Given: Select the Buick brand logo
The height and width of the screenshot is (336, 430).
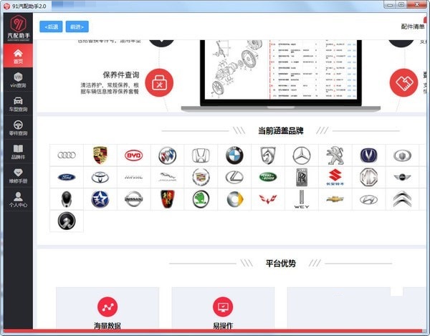Looking at the screenshot, I should point(167,155).
